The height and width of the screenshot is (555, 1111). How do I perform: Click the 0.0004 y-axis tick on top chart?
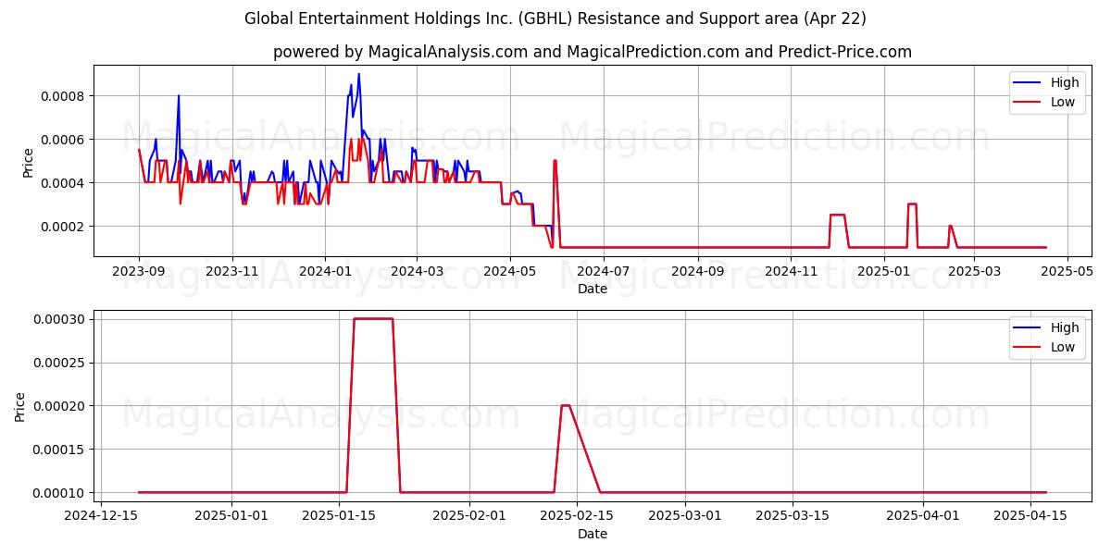click(64, 183)
